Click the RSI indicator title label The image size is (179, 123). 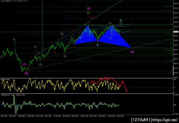5,79
